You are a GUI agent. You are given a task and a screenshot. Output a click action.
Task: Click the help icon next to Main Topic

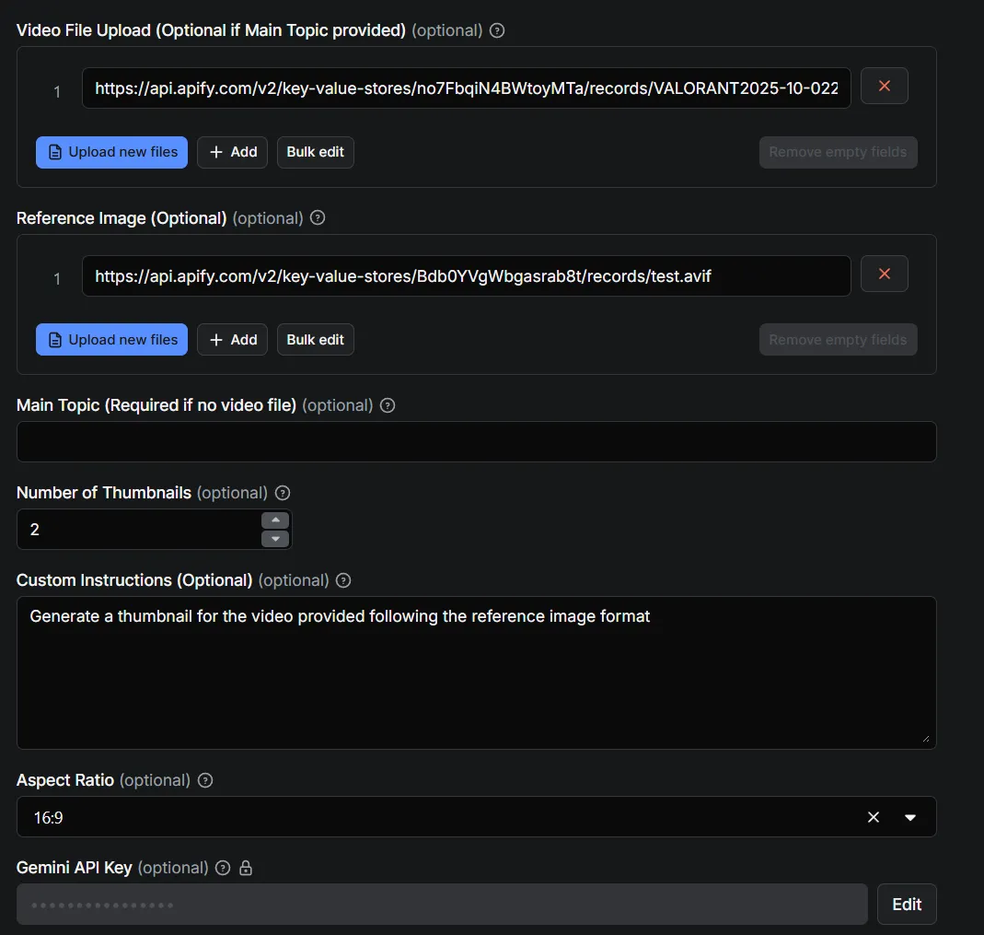[x=387, y=405]
